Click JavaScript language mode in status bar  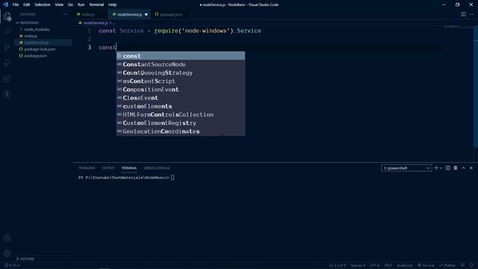[405, 265]
